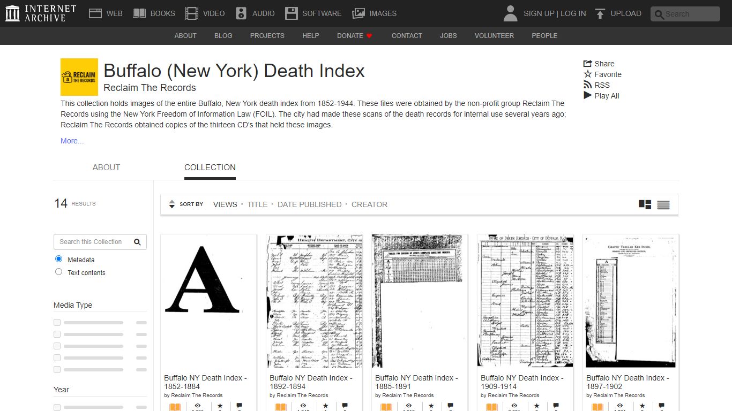
Task: Open the Contact link
Action: pyautogui.click(x=407, y=36)
